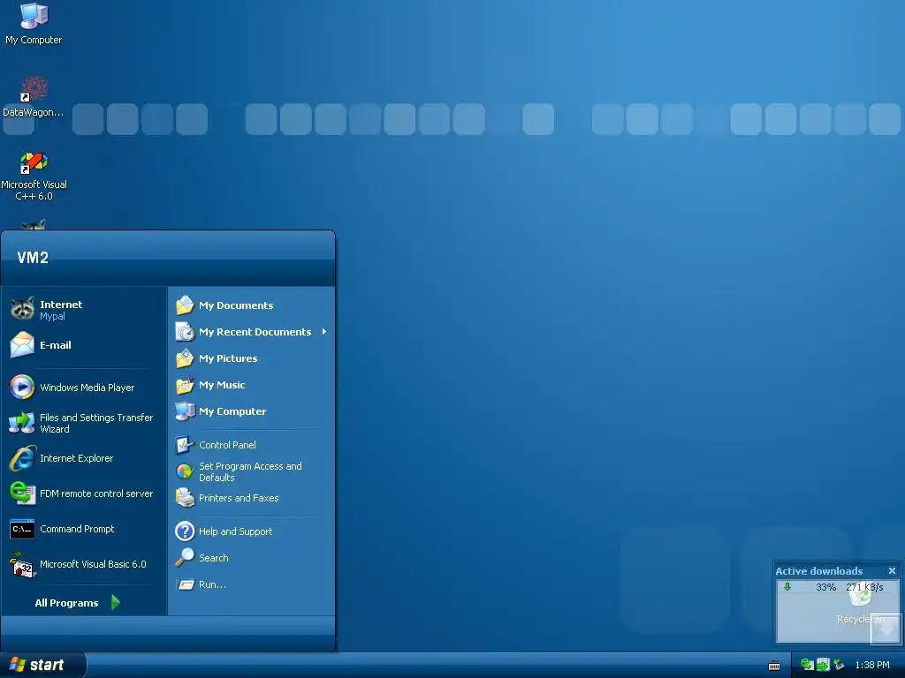Click the 1:38 PM taskbar clock
This screenshot has width=905, height=678.
click(872, 666)
